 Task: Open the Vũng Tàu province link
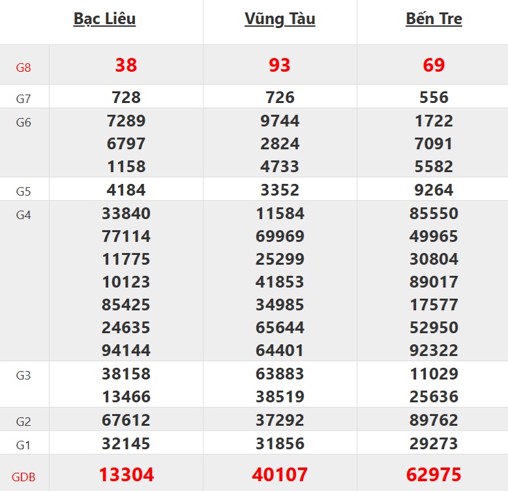280,19
